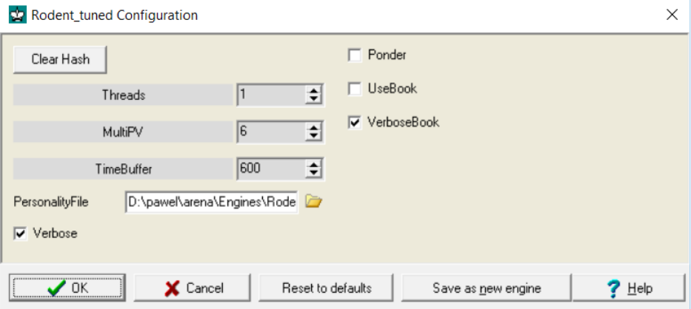Decrease the Threads value with down arrow
The height and width of the screenshot is (309, 691).
(x=313, y=99)
